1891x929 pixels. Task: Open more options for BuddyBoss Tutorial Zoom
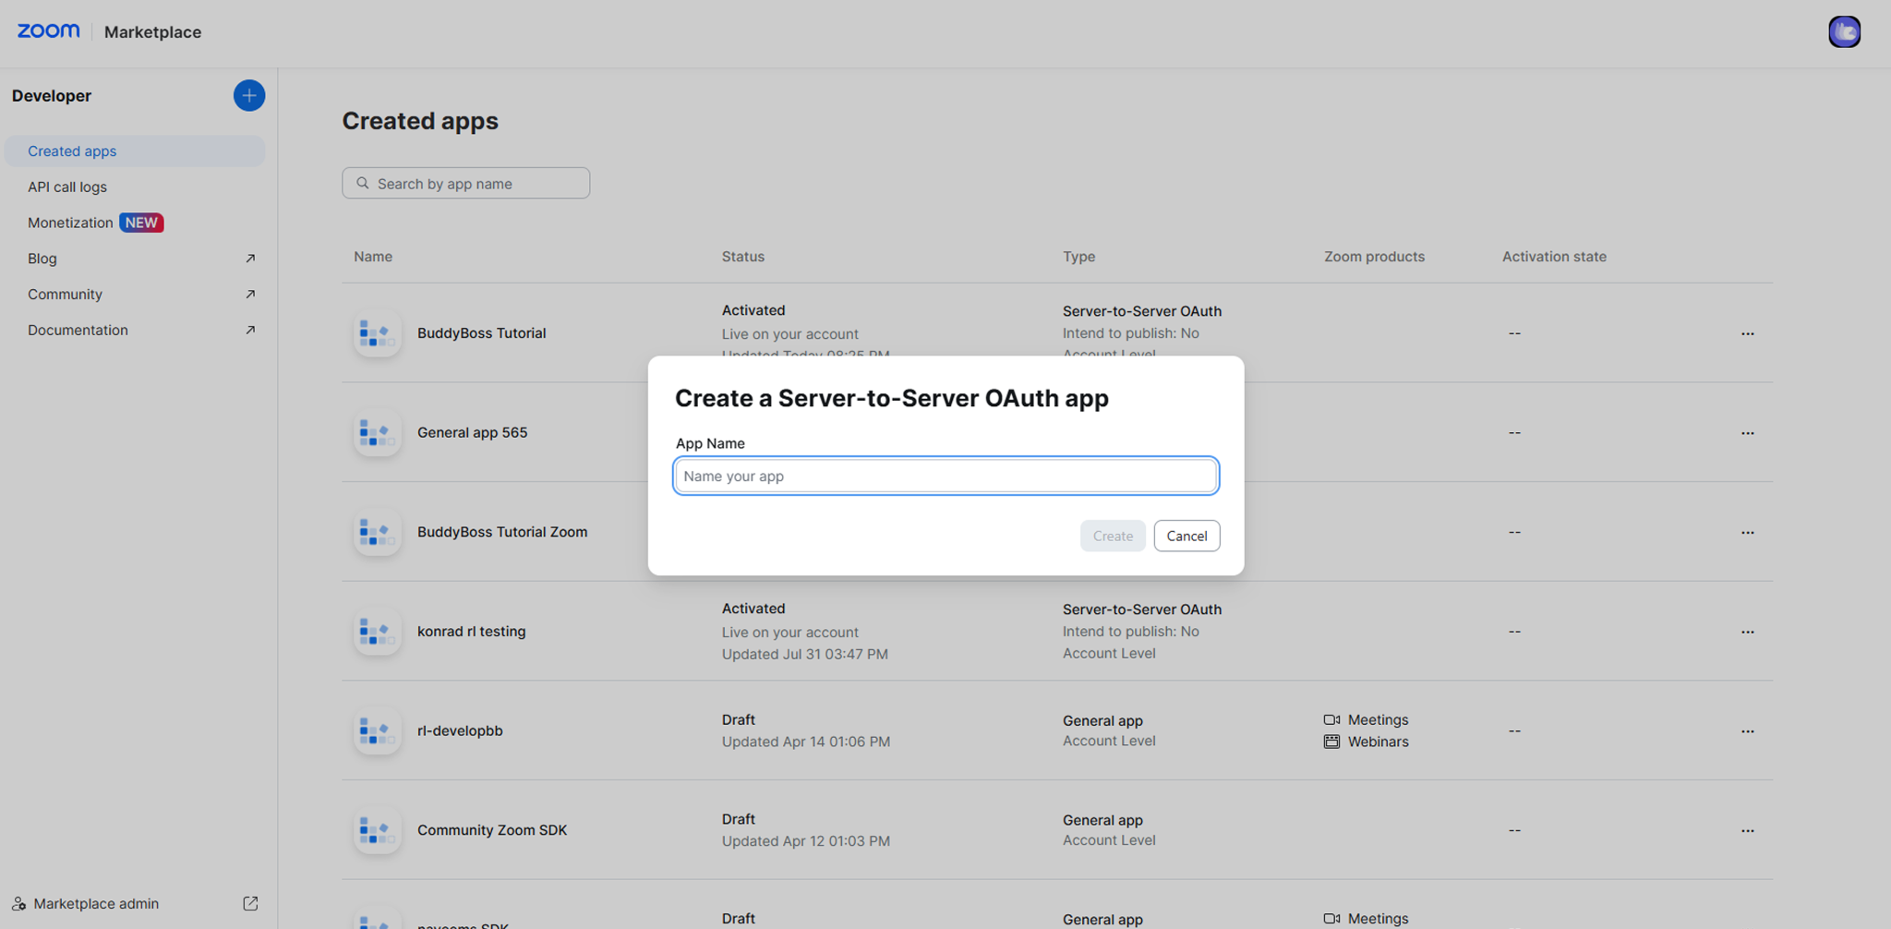[x=1747, y=532]
